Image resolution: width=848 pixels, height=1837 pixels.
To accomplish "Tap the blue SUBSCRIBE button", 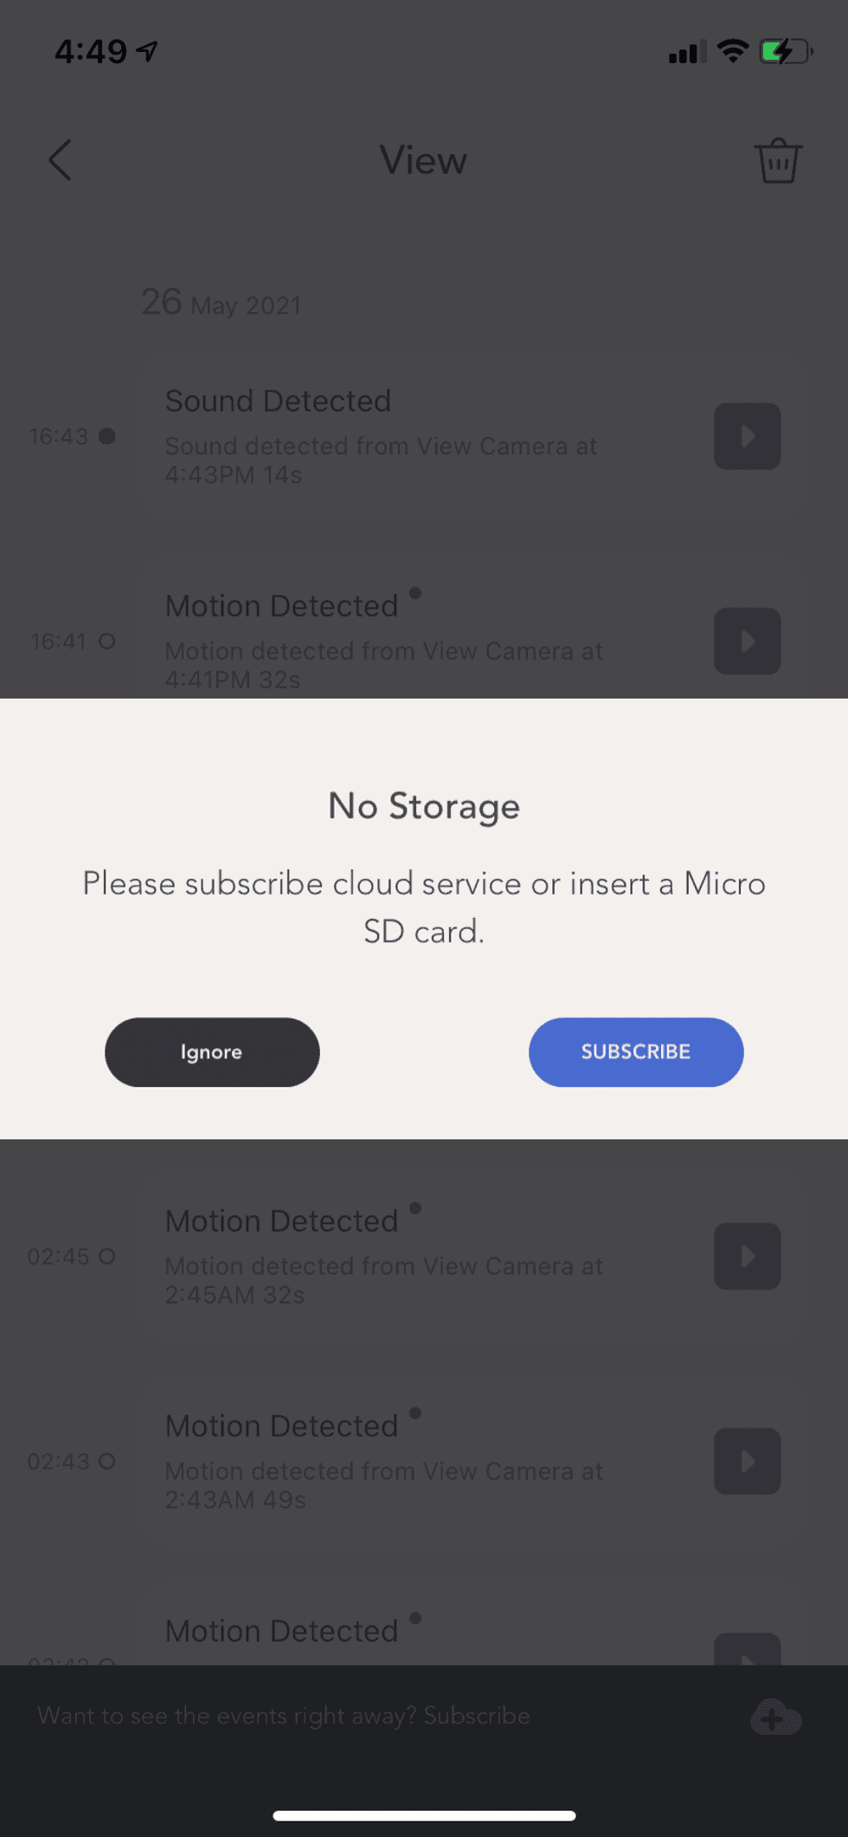I will click(x=636, y=1051).
